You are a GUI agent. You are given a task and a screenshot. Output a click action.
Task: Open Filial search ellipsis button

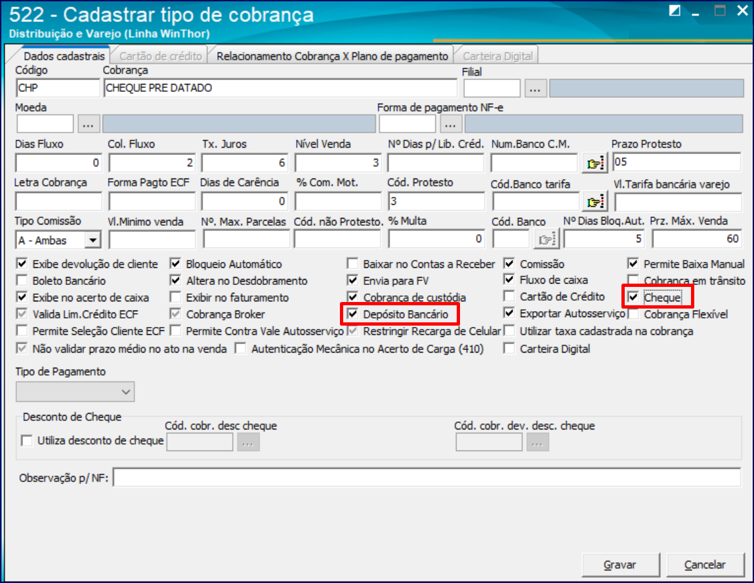point(535,89)
